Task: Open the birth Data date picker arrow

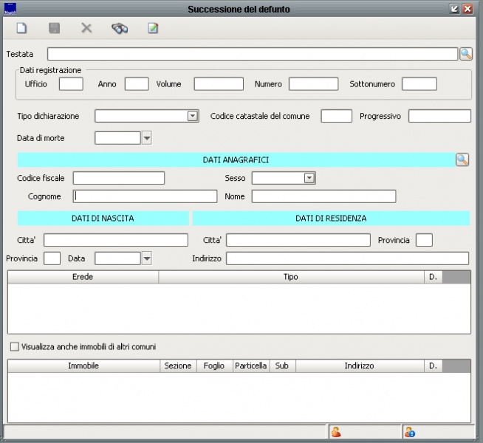Action: pos(146,258)
